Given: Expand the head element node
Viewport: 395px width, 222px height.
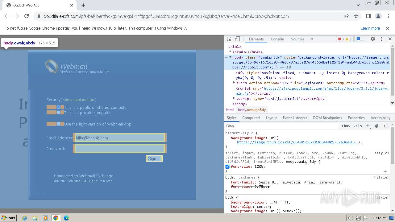Looking at the screenshot, I should (x=230, y=51).
